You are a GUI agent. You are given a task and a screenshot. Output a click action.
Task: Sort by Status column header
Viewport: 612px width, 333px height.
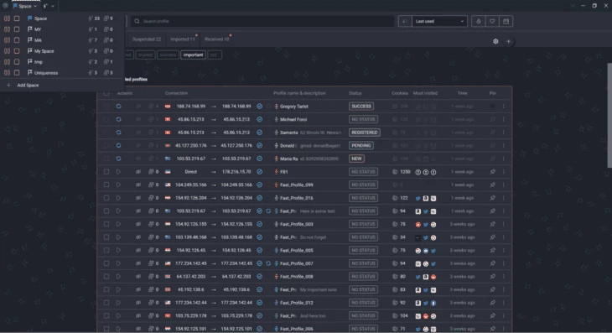point(355,93)
